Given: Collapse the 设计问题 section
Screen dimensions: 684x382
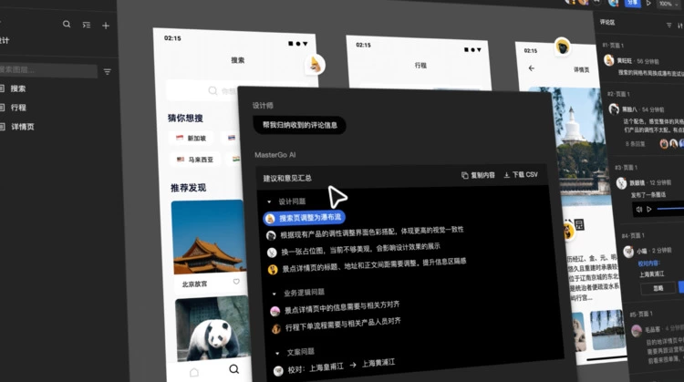Looking at the screenshot, I should click(270, 201).
